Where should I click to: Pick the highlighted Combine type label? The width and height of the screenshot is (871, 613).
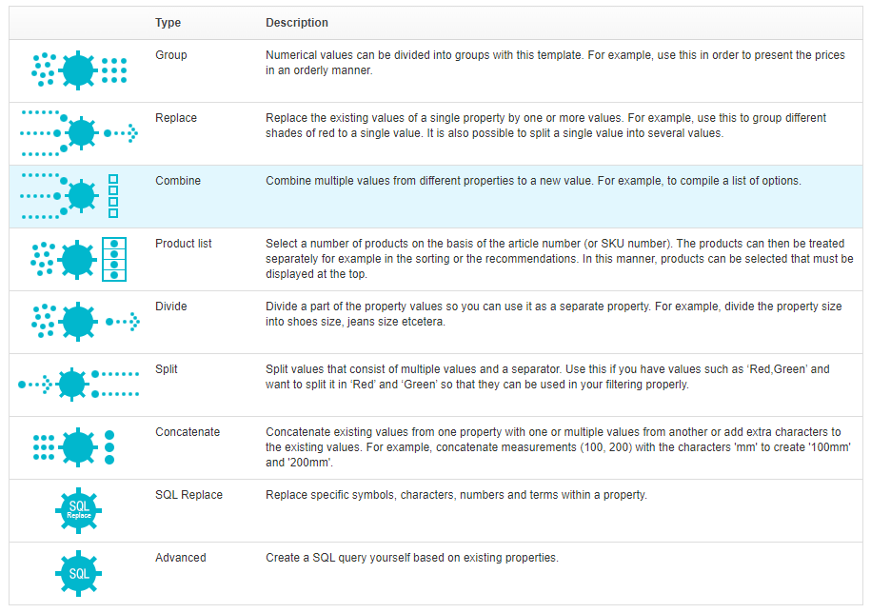[x=178, y=181]
